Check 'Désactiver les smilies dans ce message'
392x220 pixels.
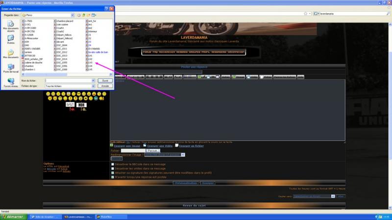pos(113,169)
